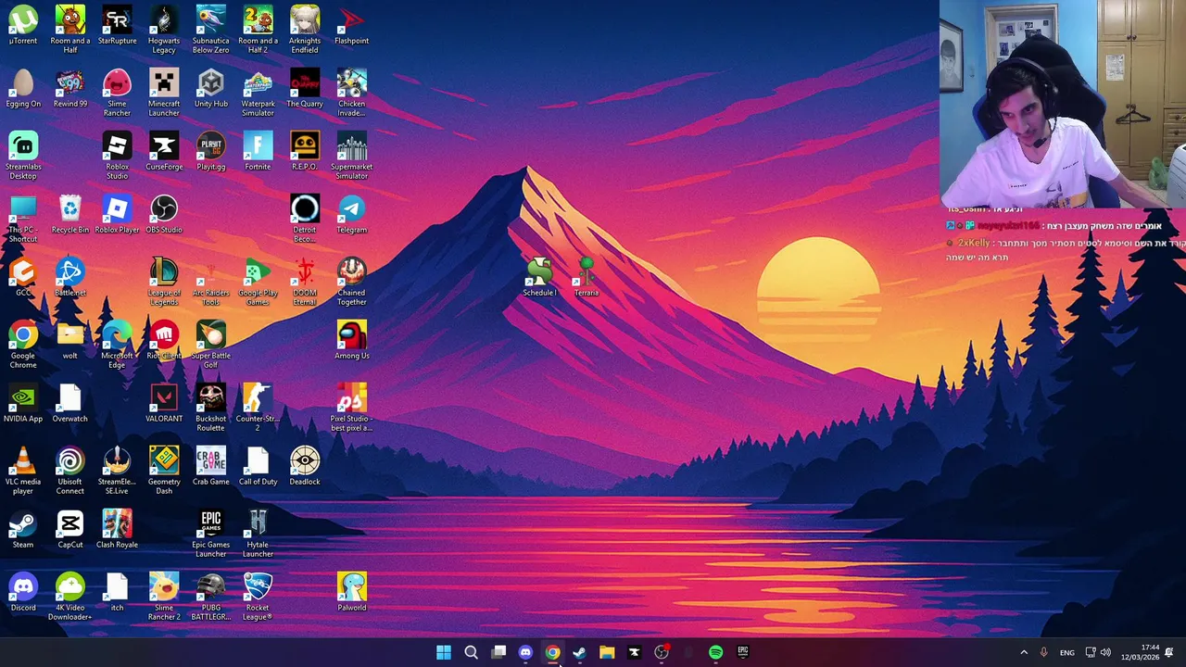Select the Palworld desktop icon

[352, 592]
